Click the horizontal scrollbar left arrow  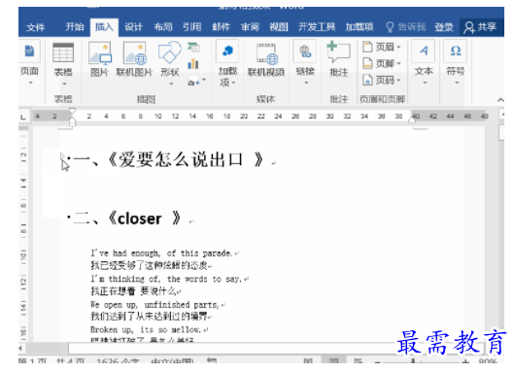pos(21,348)
